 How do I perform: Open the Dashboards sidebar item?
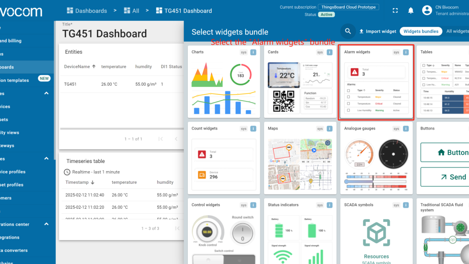point(27,67)
